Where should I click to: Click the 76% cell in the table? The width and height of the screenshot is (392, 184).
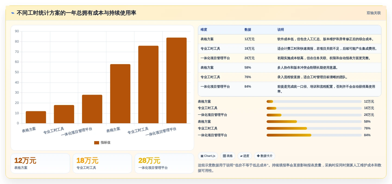(248, 77)
